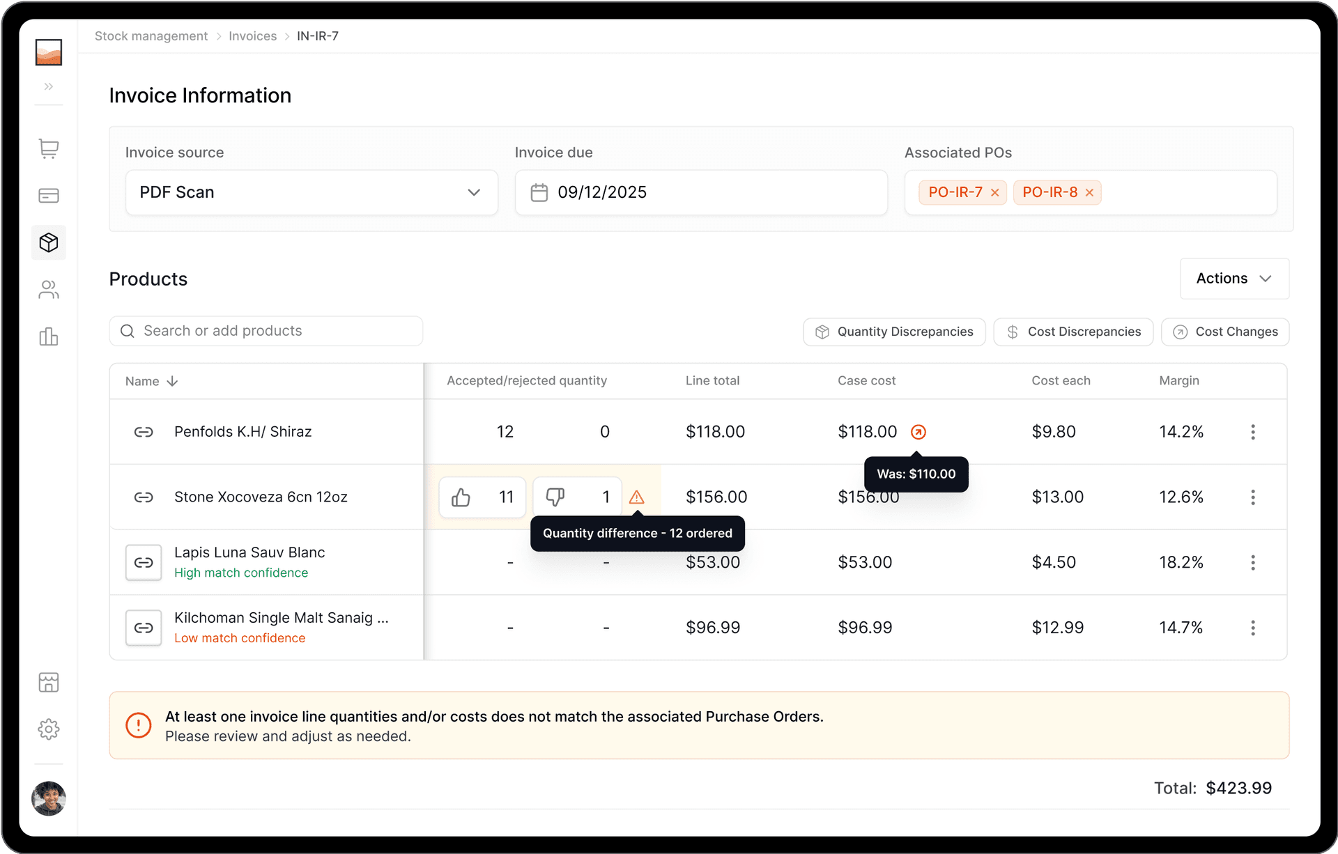Viewport: 1338px width, 854px height.
Task: Toggle Cost Discrepancies filter
Action: point(1073,332)
